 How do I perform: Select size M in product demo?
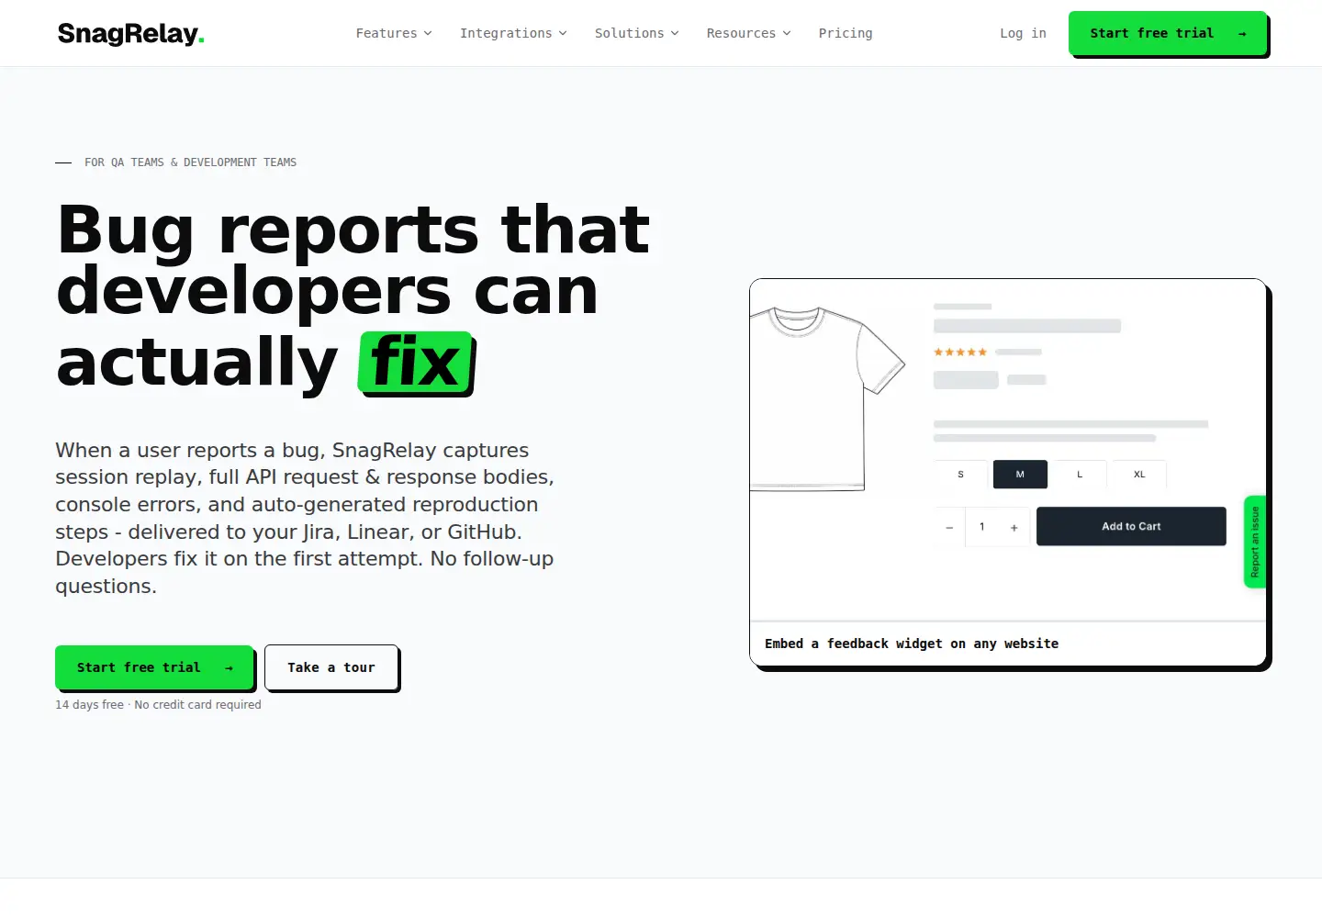click(x=1020, y=475)
